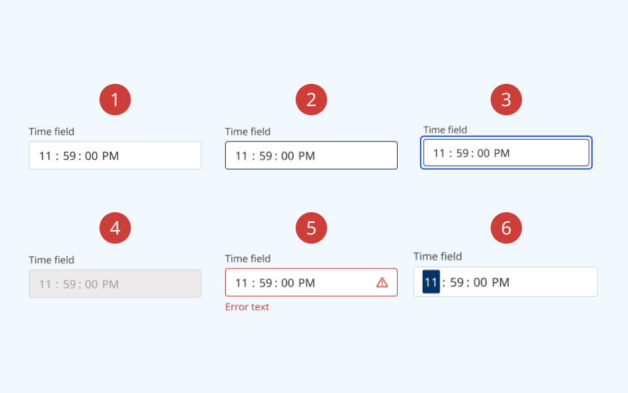Screen dimensions: 628x393
Task: Select the red number 3 badge
Action: click(x=506, y=100)
